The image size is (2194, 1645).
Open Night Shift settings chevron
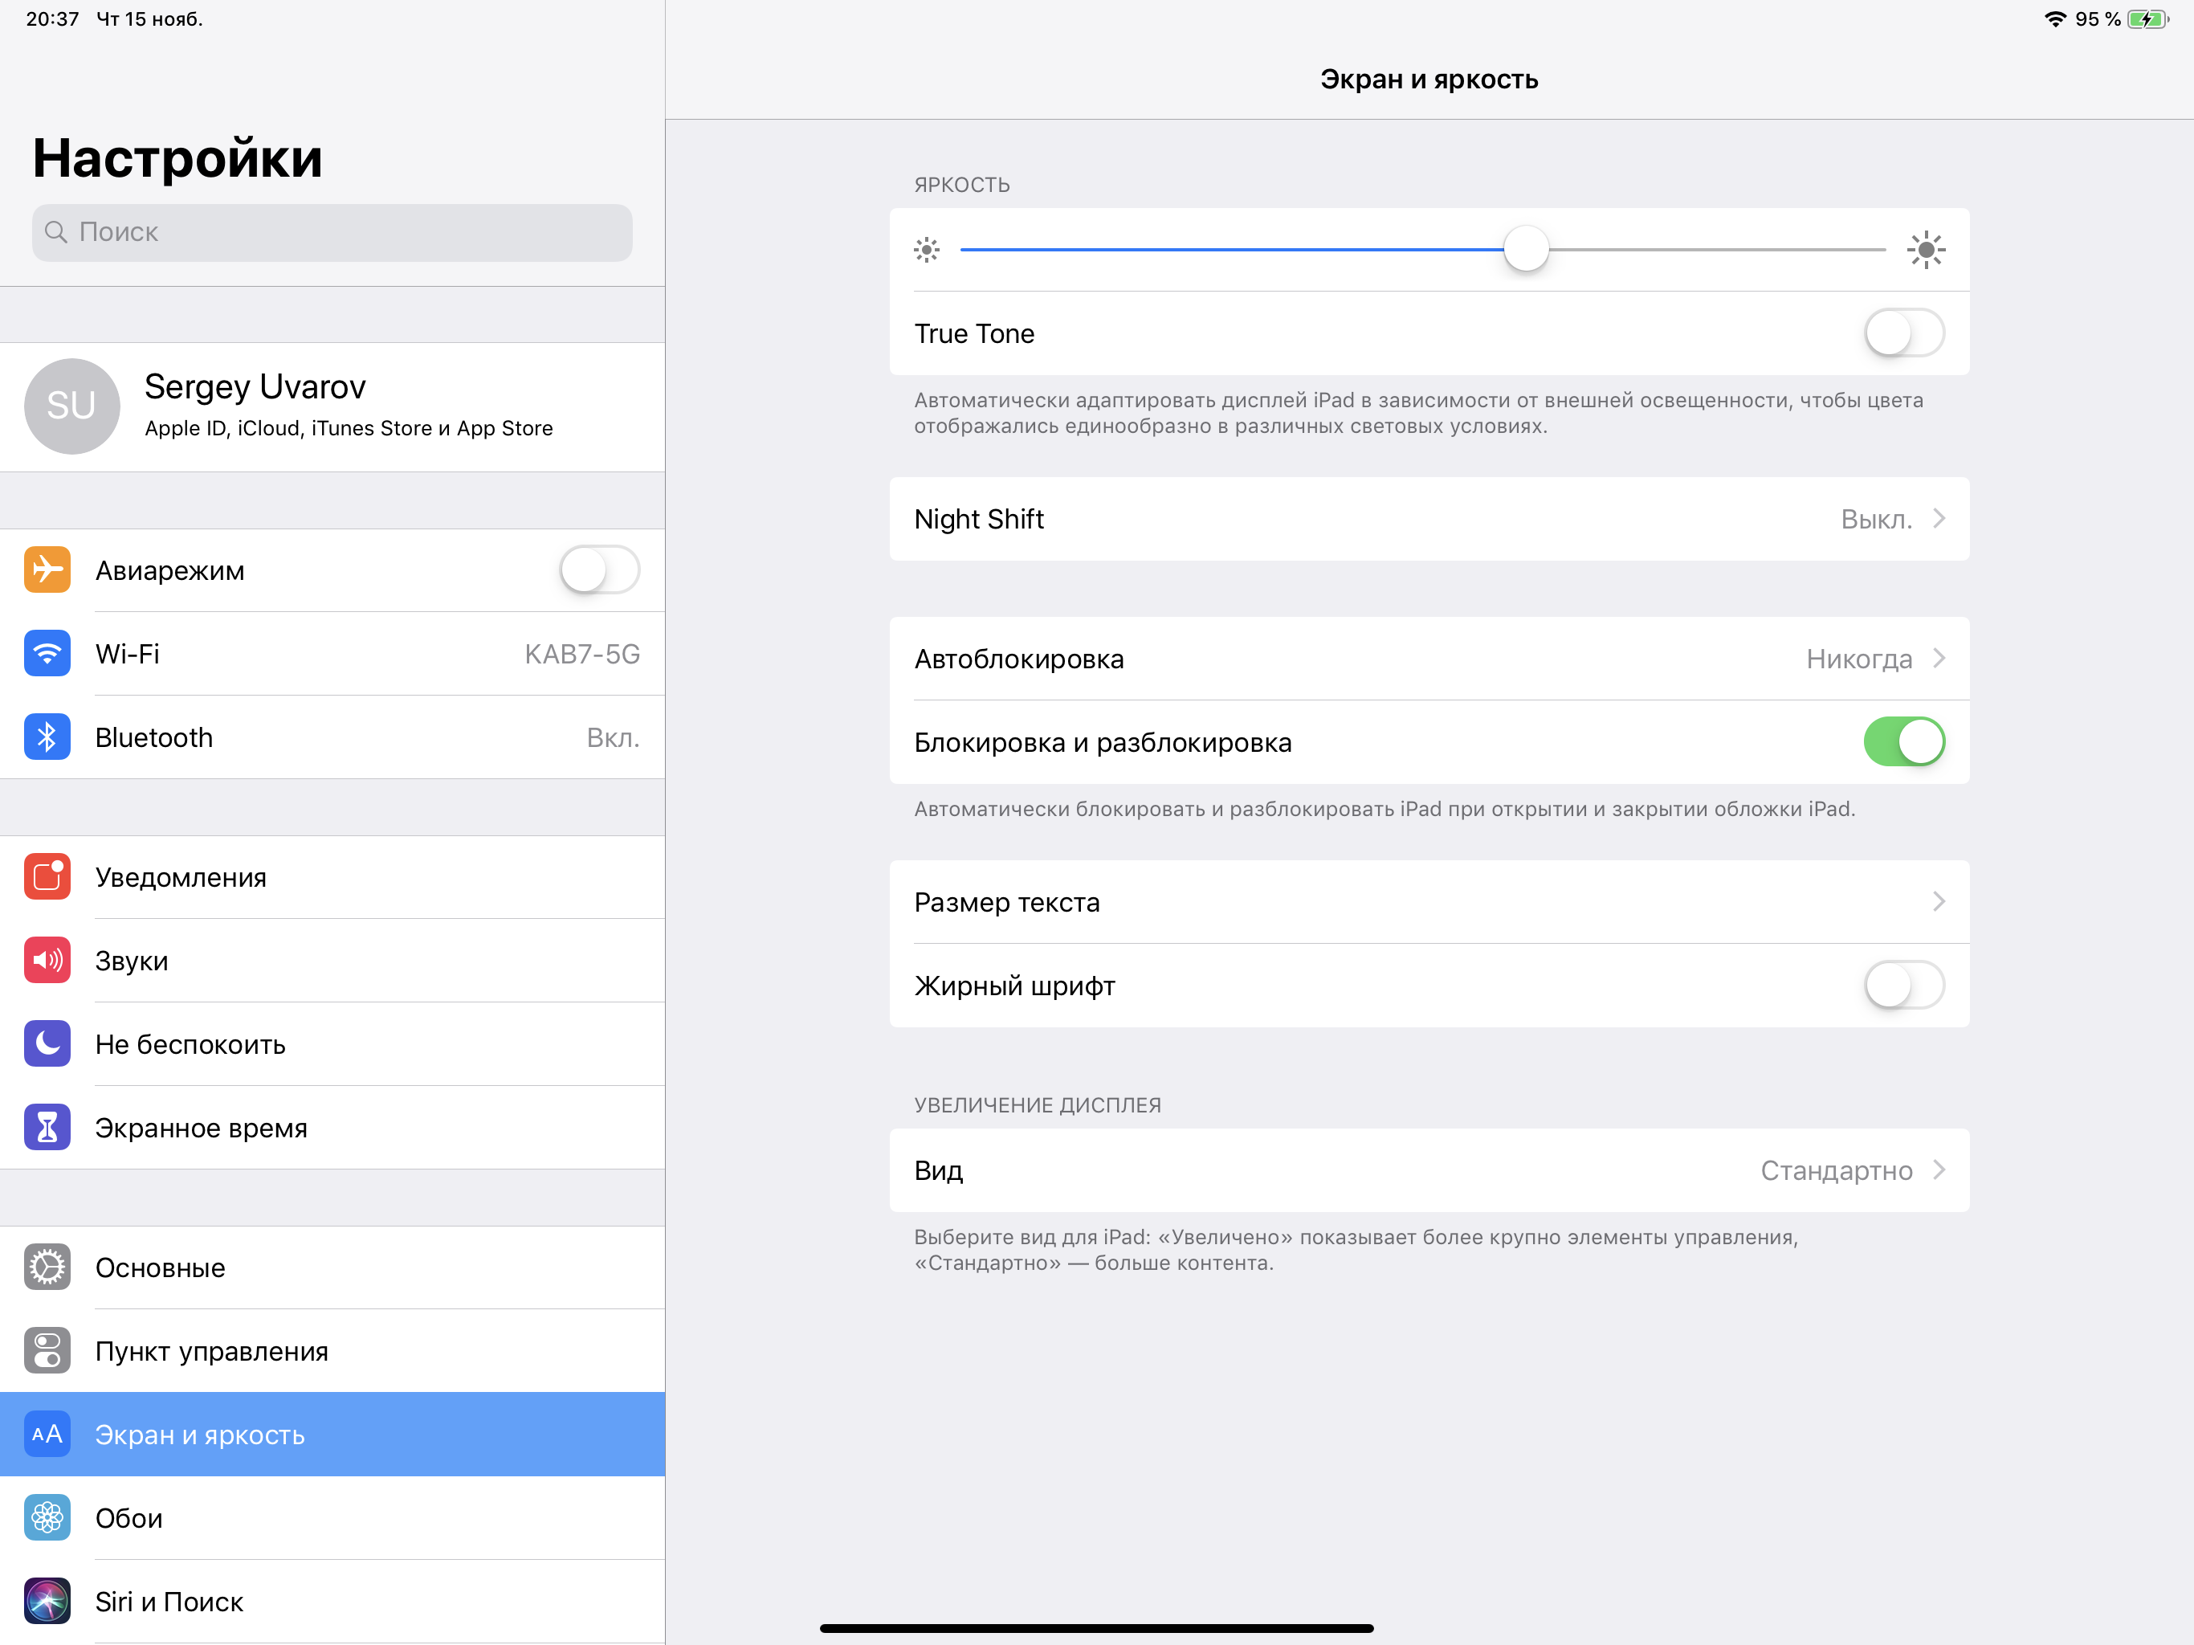click(x=1937, y=518)
